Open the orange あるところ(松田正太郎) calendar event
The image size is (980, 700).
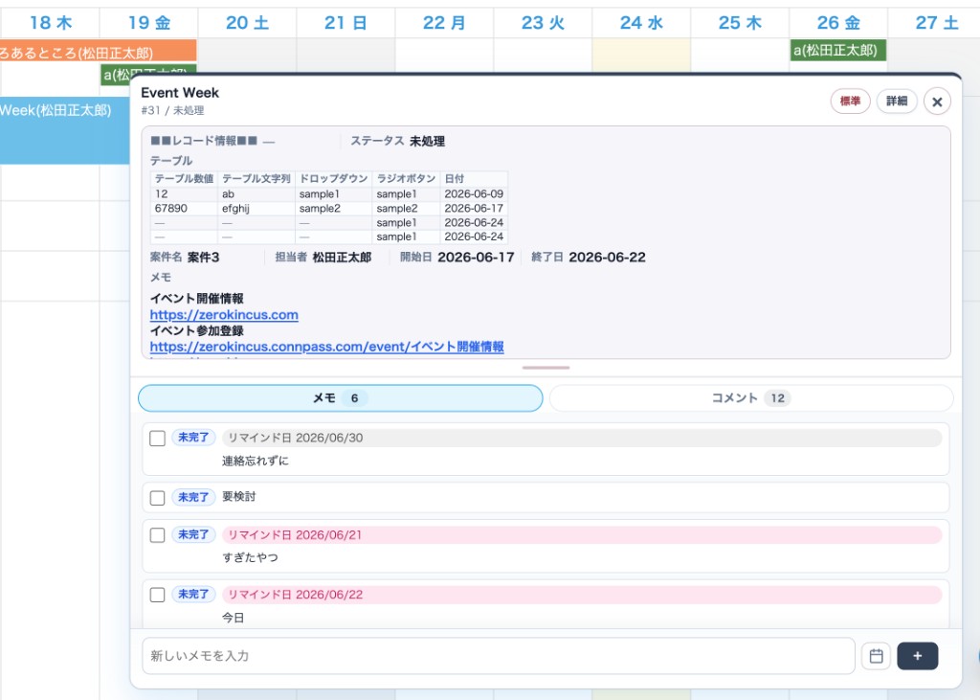coord(99,52)
